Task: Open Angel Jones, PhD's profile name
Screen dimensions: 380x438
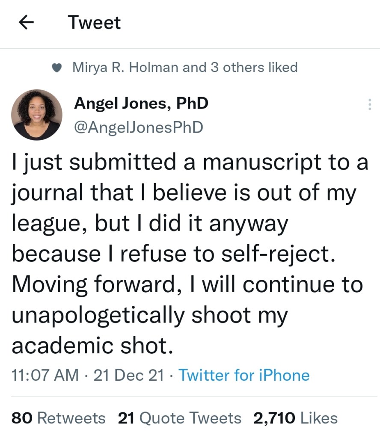Action: 142,103
